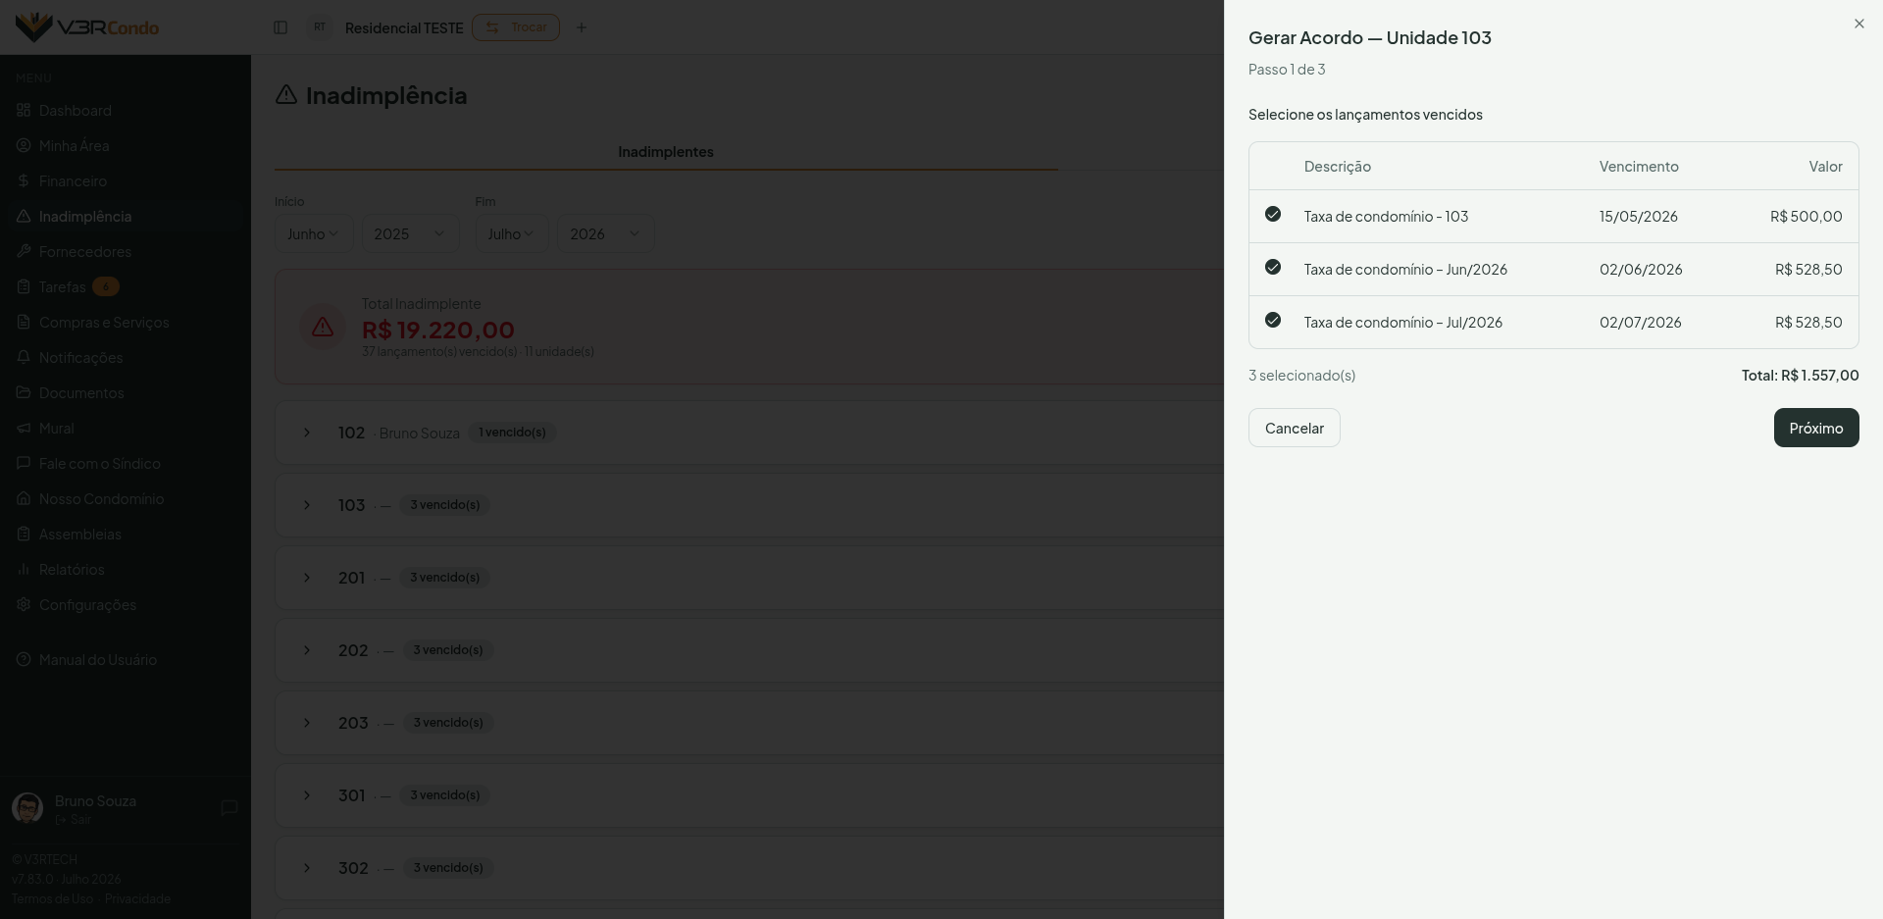Click the V3RCondo logo
The height and width of the screenshot is (919, 1883).
tap(87, 27)
